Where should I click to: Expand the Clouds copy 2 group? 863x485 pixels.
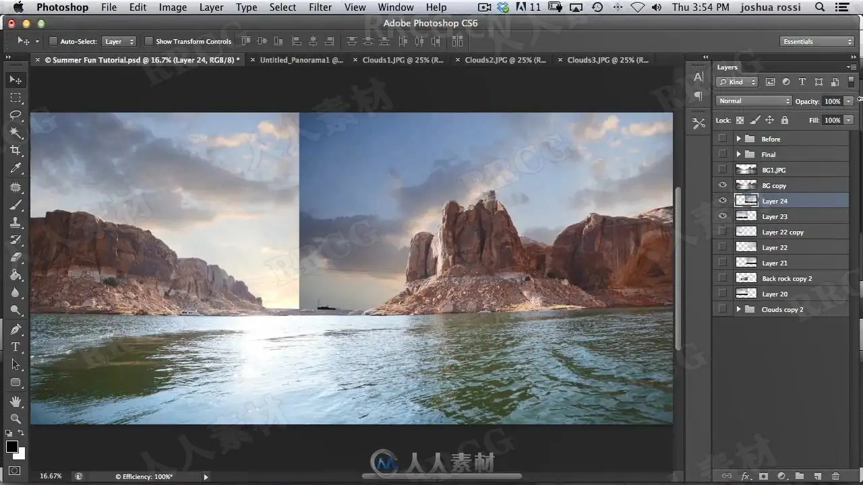pyautogui.click(x=738, y=309)
